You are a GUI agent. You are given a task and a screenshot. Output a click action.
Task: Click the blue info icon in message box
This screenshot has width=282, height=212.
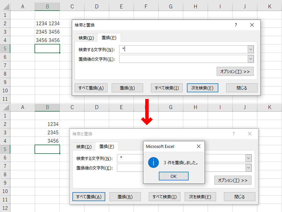(x=153, y=163)
